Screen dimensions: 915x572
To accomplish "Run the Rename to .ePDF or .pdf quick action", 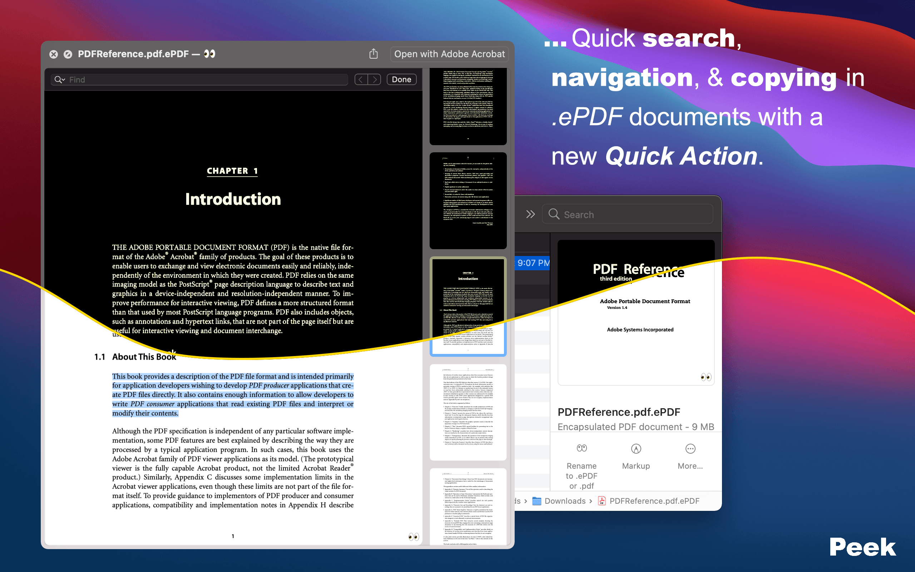I will click(582, 467).
